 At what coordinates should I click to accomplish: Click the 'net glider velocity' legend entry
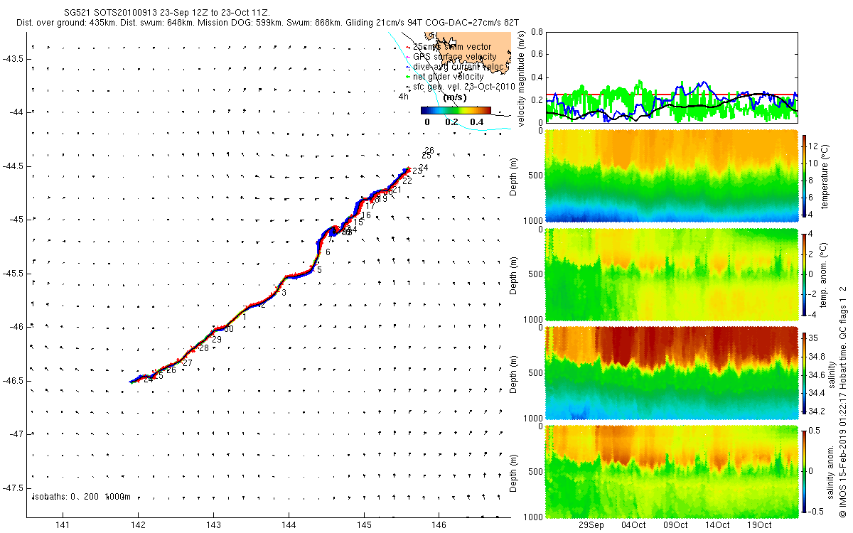(x=449, y=77)
